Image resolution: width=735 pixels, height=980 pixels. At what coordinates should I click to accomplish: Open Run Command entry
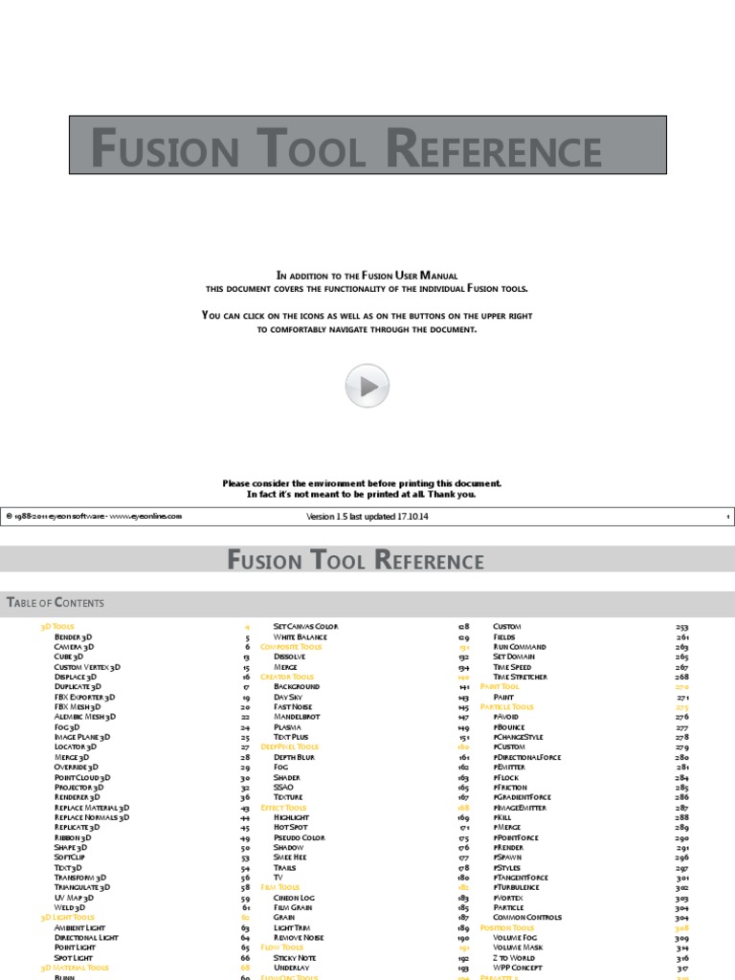(x=520, y=647)
